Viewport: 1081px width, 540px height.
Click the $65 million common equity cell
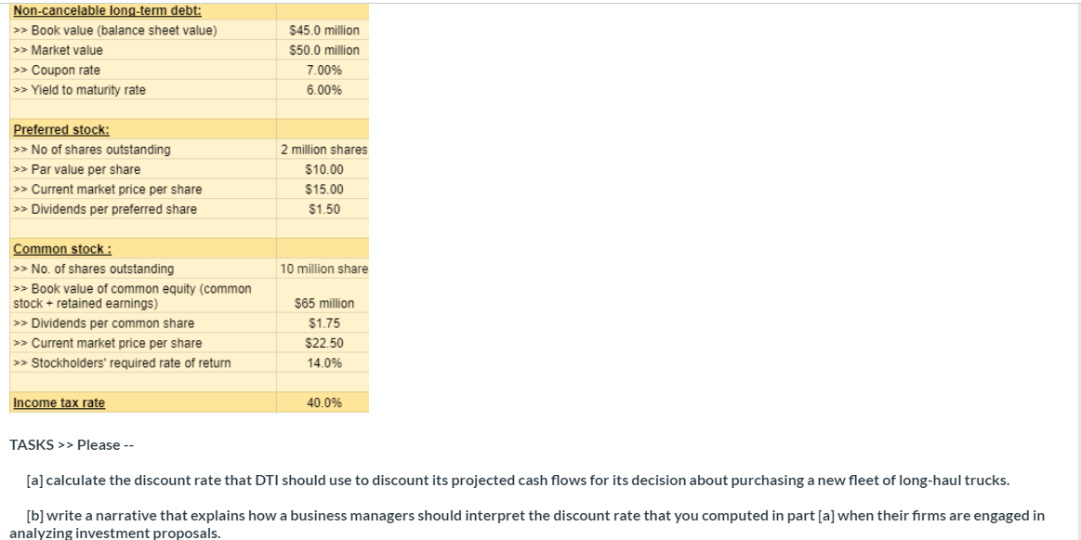click(x=323, y=303)
